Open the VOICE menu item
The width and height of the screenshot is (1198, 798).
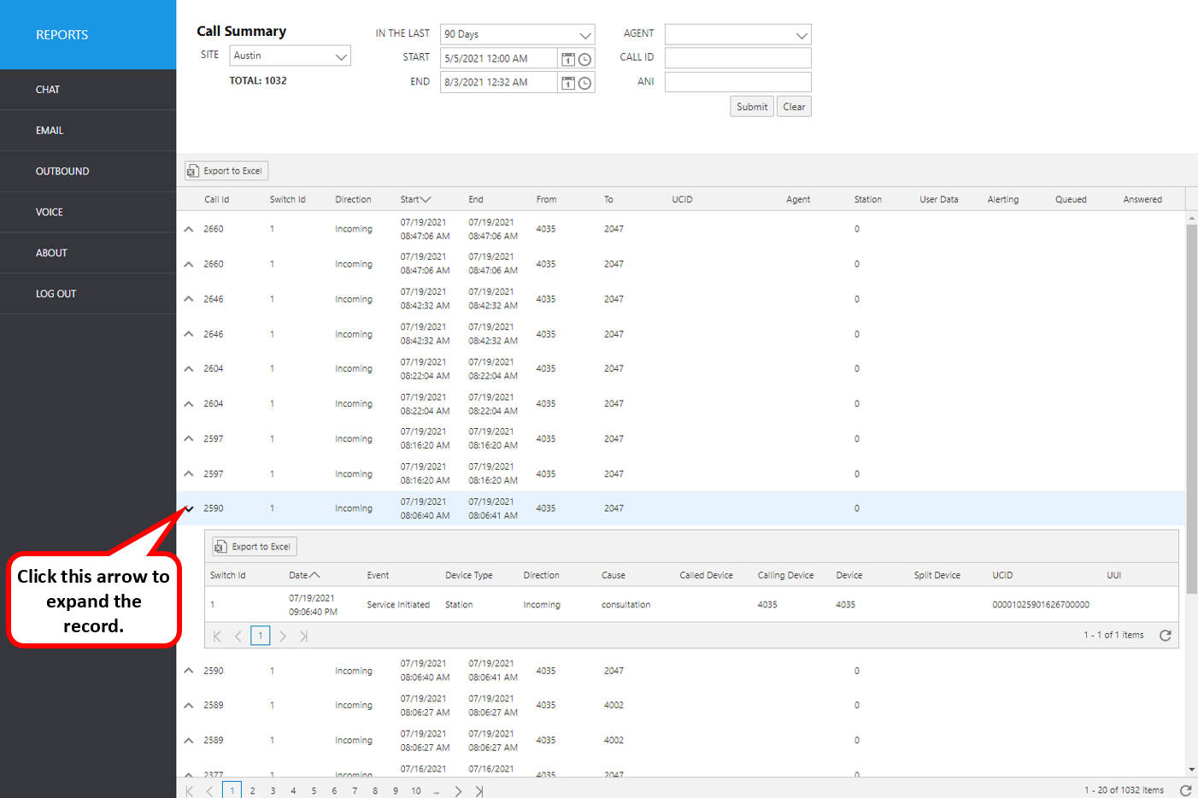pos(88,212)
